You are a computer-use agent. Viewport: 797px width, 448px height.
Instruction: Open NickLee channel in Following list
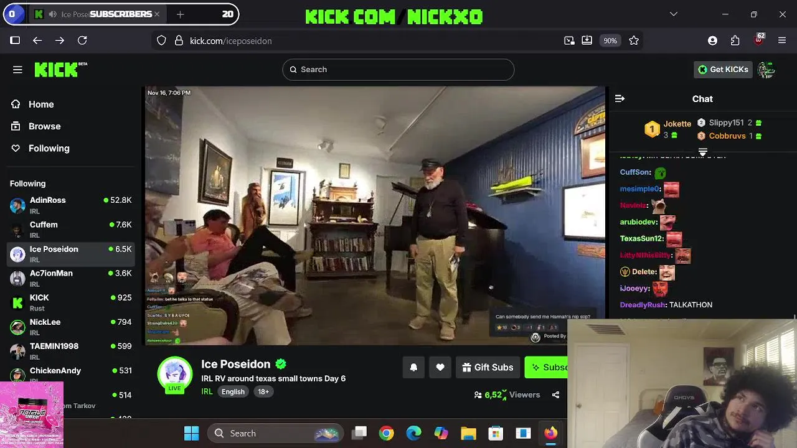[x=71, y=327]
